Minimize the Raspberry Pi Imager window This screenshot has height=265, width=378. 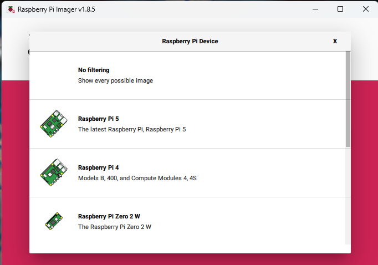point(315,9)
